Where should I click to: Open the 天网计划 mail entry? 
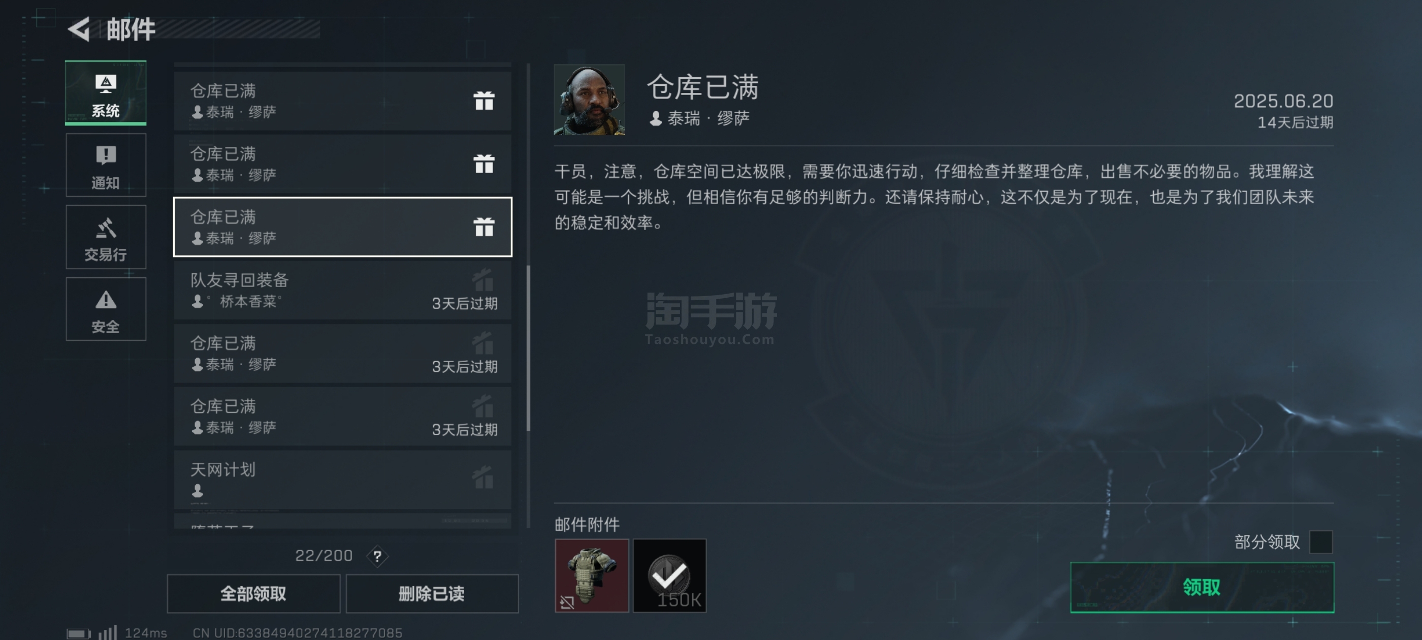[342, 479]
